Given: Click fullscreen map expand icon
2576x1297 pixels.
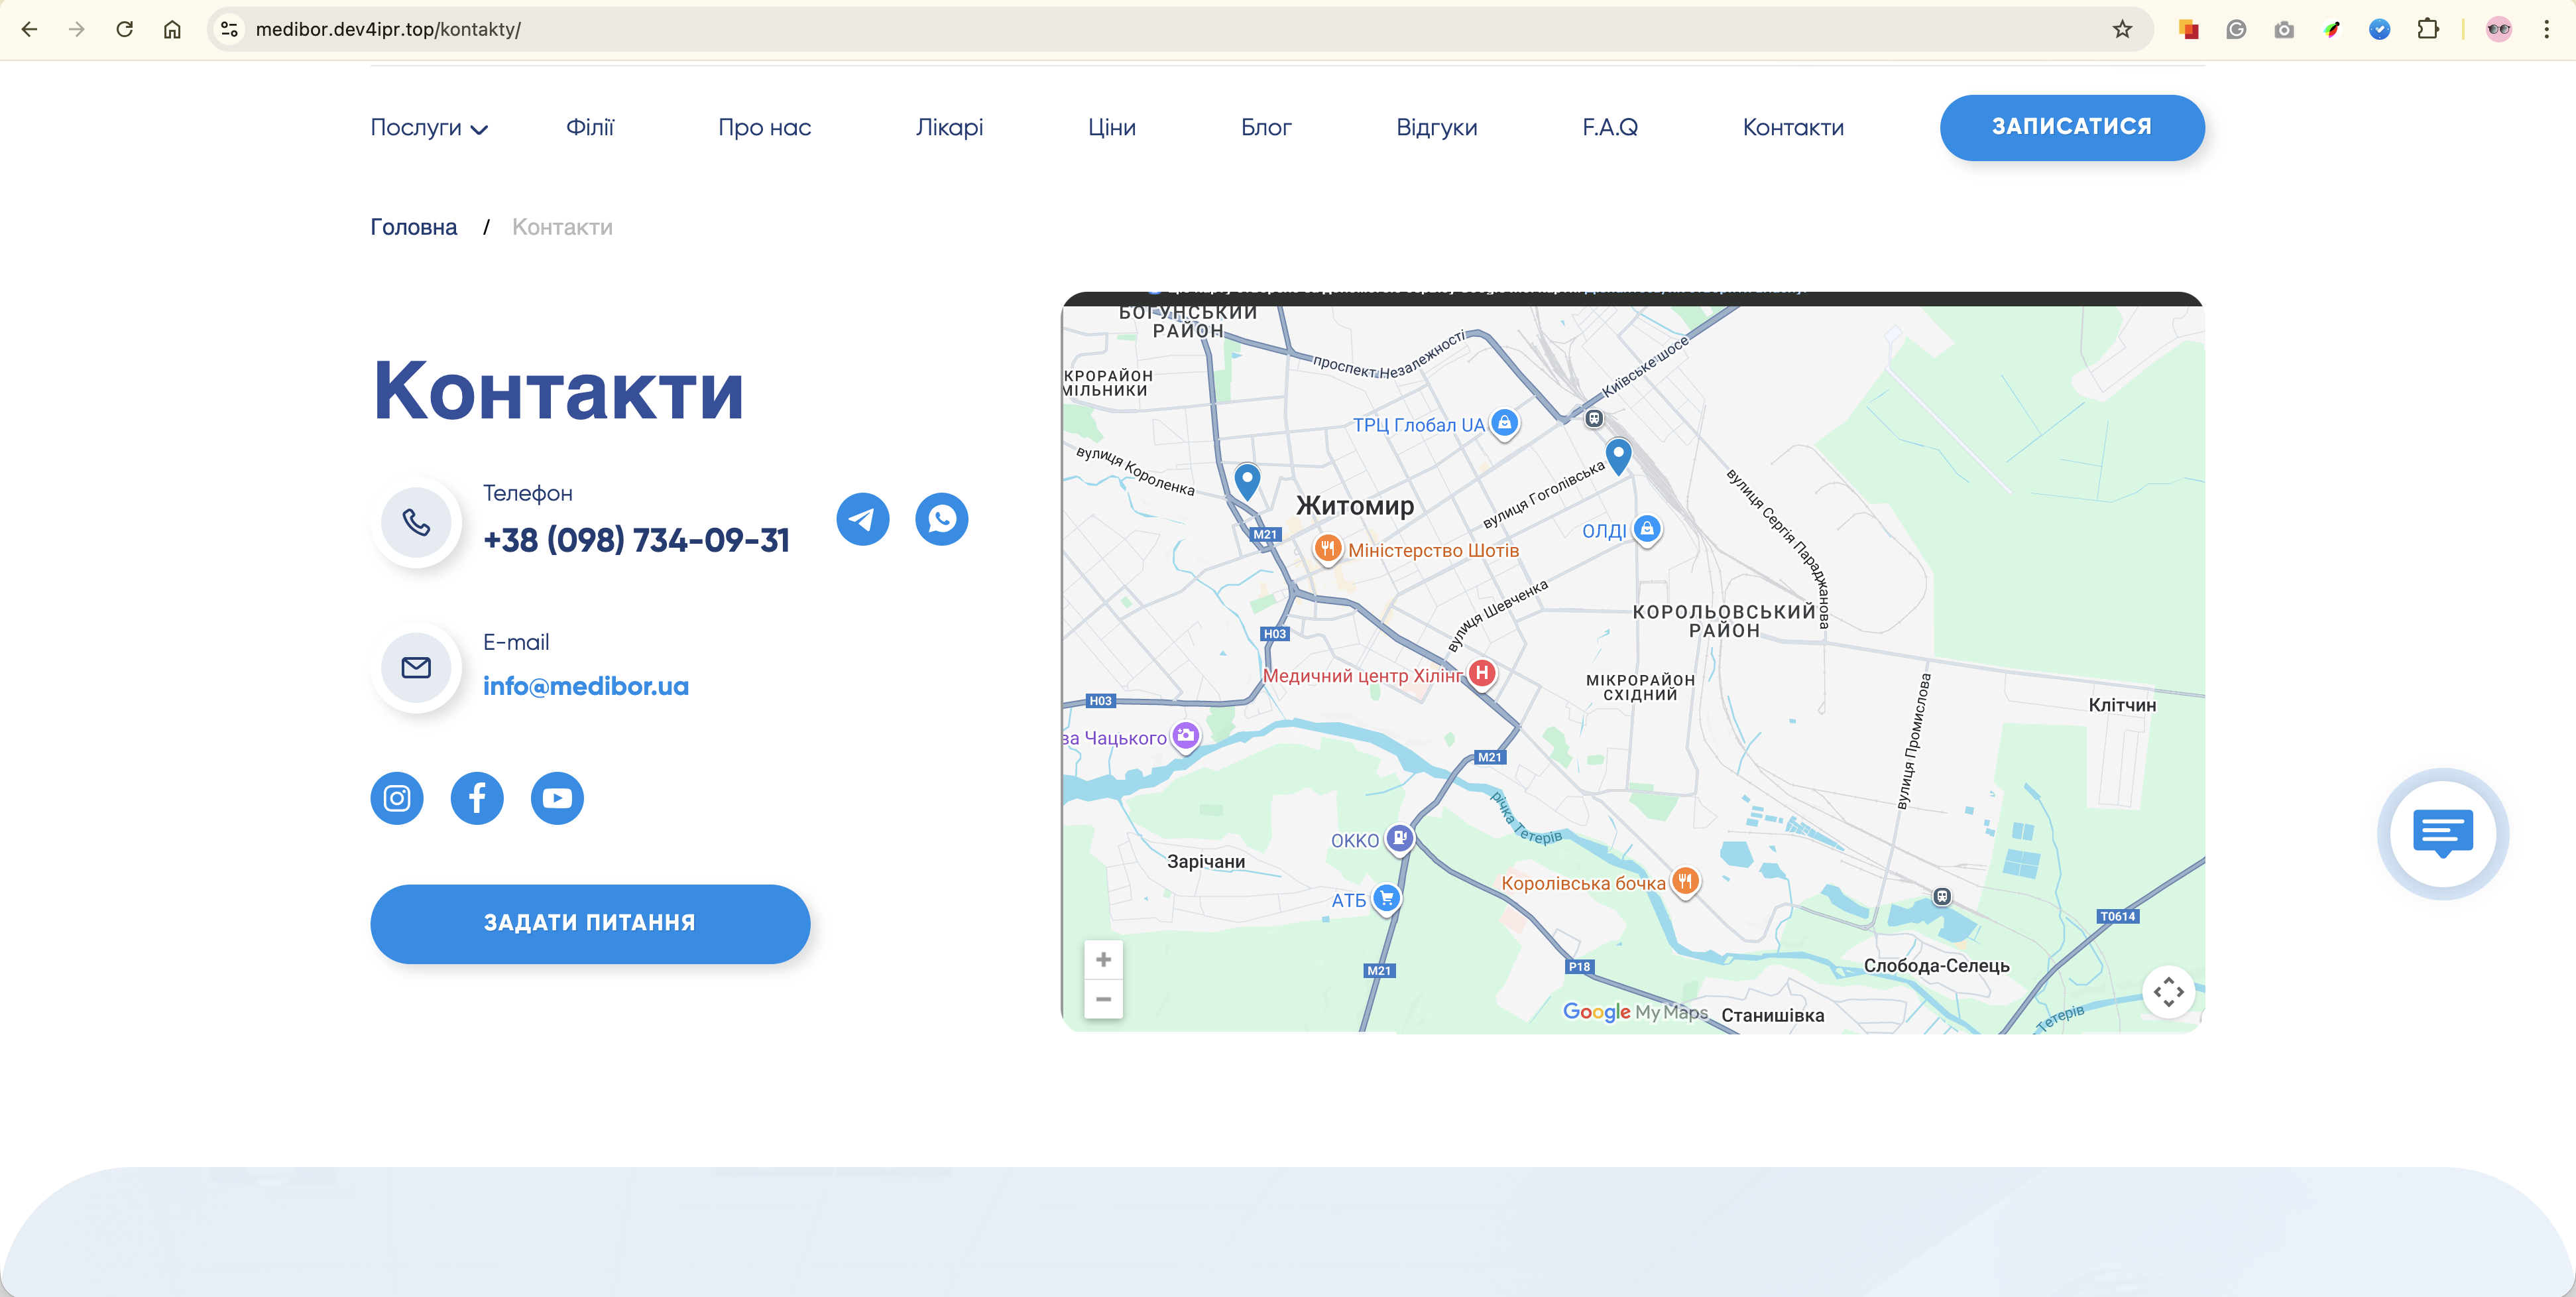Looking at the screenshot, I should (2168, 992).
